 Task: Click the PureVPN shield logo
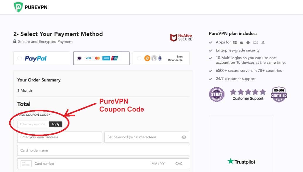click(x=18, y=7)
